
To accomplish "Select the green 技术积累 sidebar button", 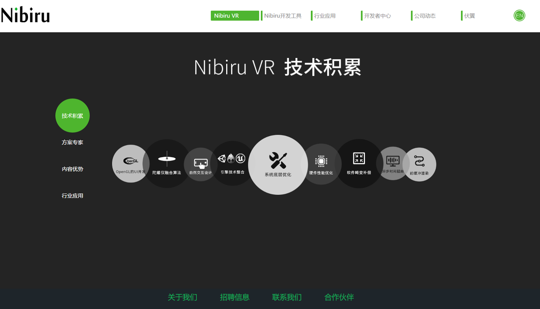I will point(73,116).
